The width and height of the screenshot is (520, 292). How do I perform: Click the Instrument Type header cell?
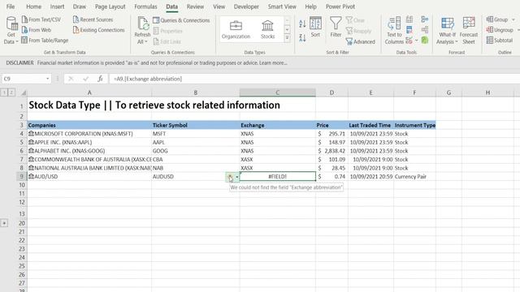click(x=414, y=125)
